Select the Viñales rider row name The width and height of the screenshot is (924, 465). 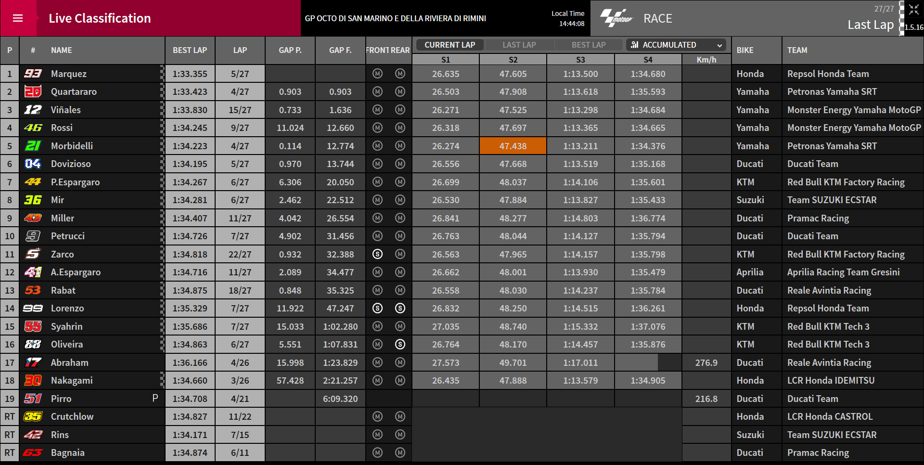tap(66, 110)
